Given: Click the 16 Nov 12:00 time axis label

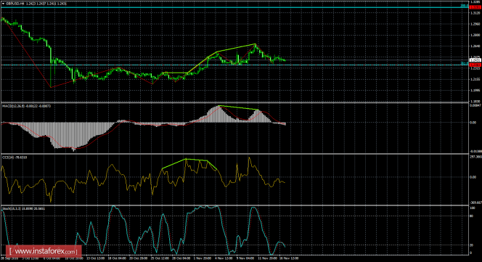Looking at the screenshot, I should point(290,258).
